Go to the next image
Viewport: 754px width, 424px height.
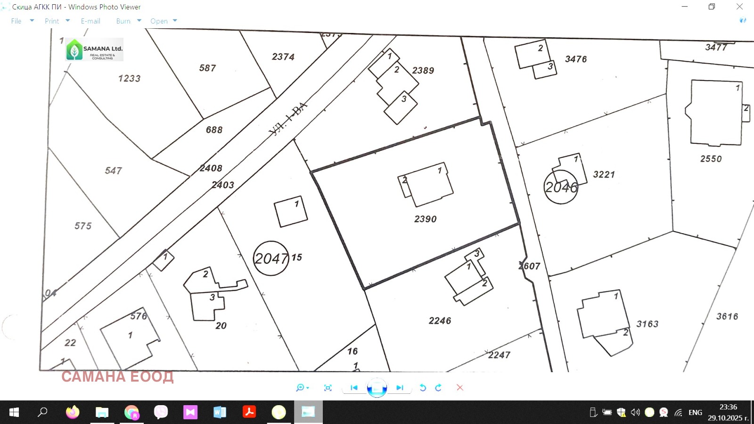[x=400, y=388]
